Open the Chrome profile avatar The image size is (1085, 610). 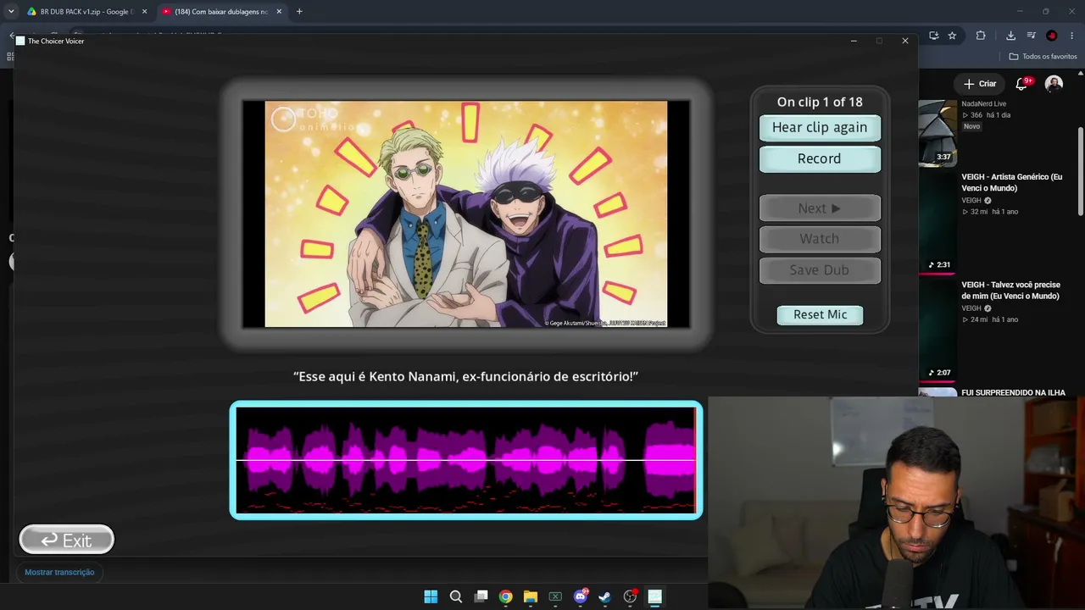pos(1051,36)
